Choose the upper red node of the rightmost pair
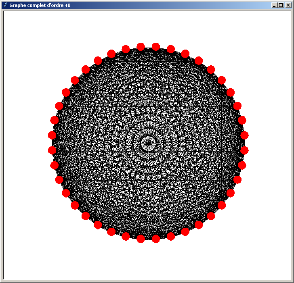Viewport: 294px width, 283px height. [244, 135]
